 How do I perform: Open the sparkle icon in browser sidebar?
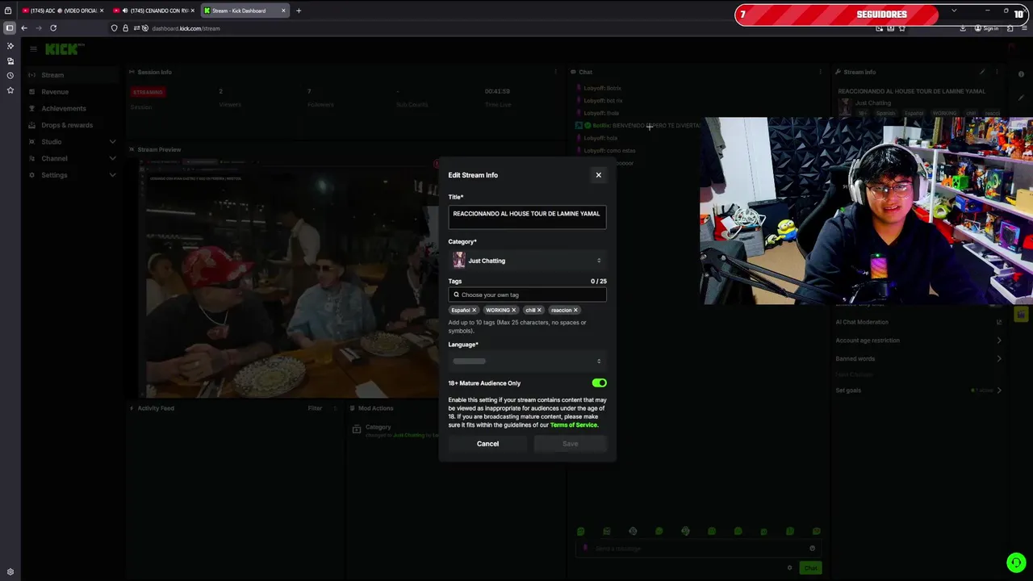[x=10, y=46]
